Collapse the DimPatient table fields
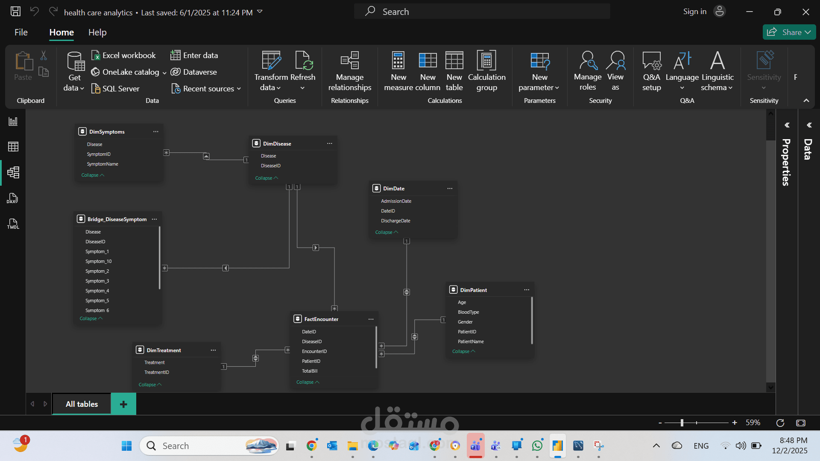 pyautogui.click(x=463, y=351)
